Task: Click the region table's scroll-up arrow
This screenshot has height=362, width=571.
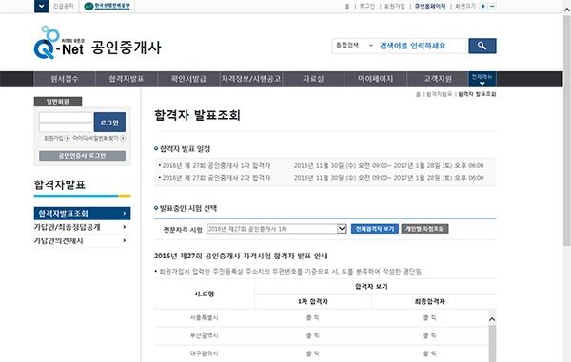Action: pos(492,319)
